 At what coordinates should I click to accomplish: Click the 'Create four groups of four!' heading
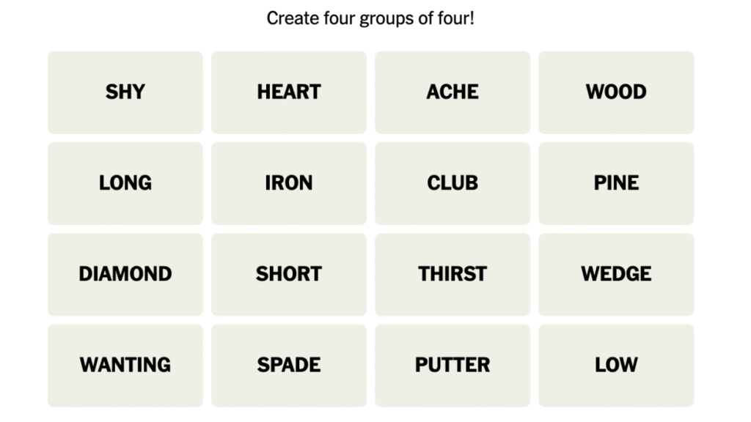pyautogui.click(x=370, y=18)
